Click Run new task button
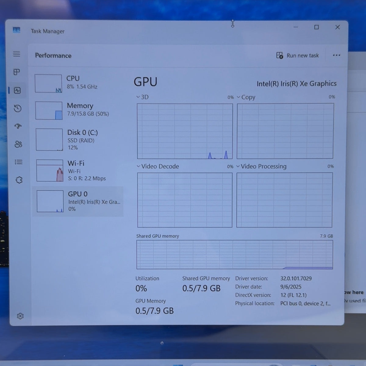This screenshot has width=366, height=366. [x=297, y=56]
